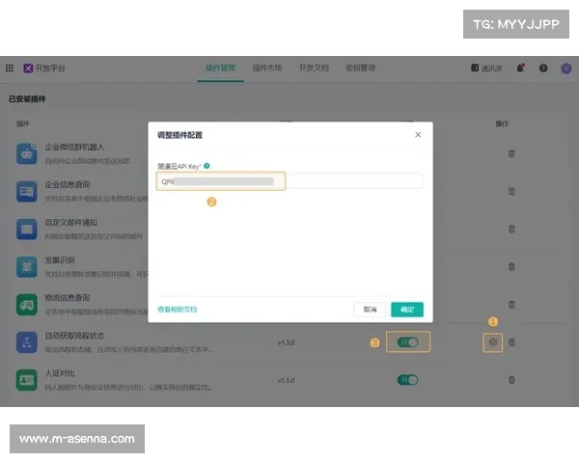The image size is (579, 463).
Task: Open the 查看帮助文档 link
Action: tap(178, 310)
